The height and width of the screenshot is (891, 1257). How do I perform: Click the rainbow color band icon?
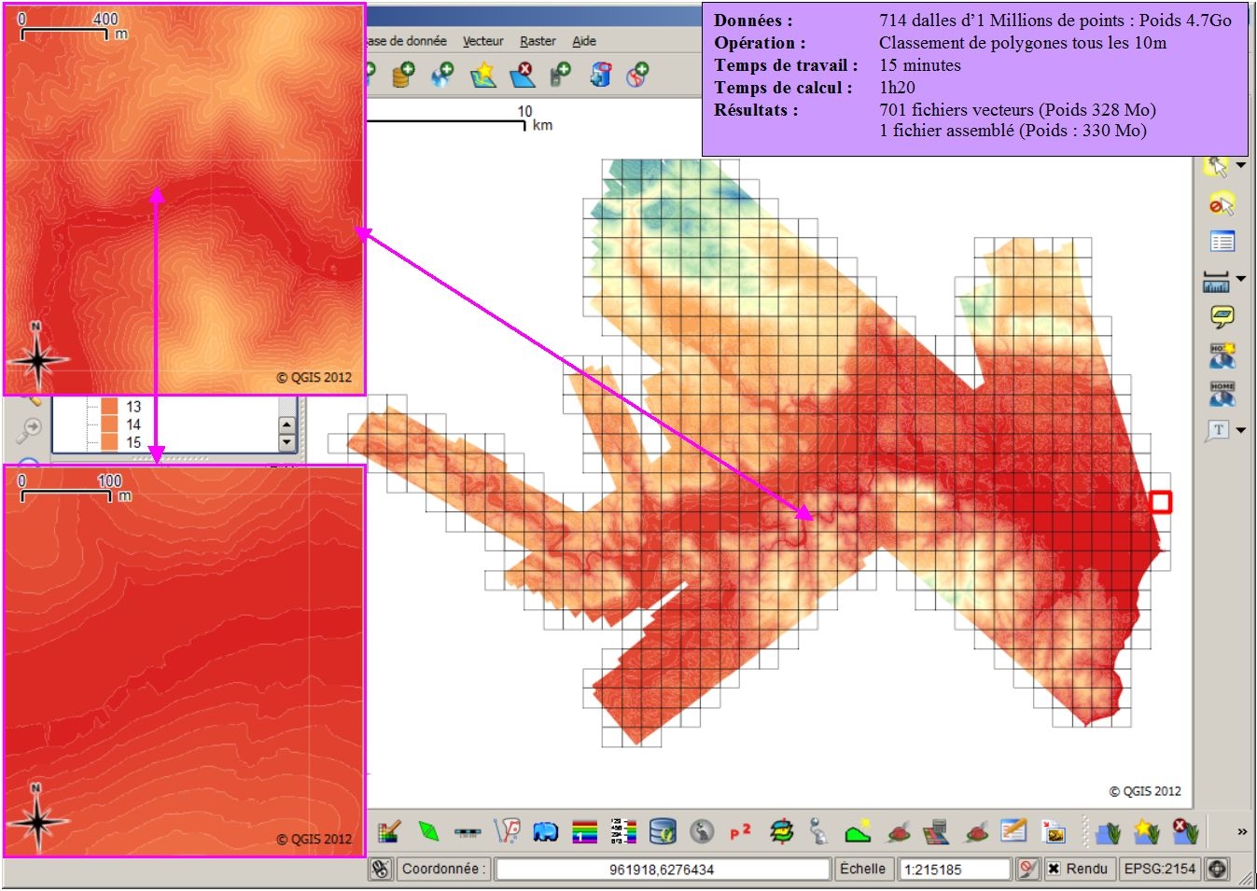point(584,830)
